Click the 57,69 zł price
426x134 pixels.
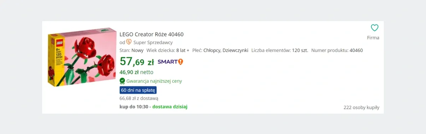click(x=137, y=62)
